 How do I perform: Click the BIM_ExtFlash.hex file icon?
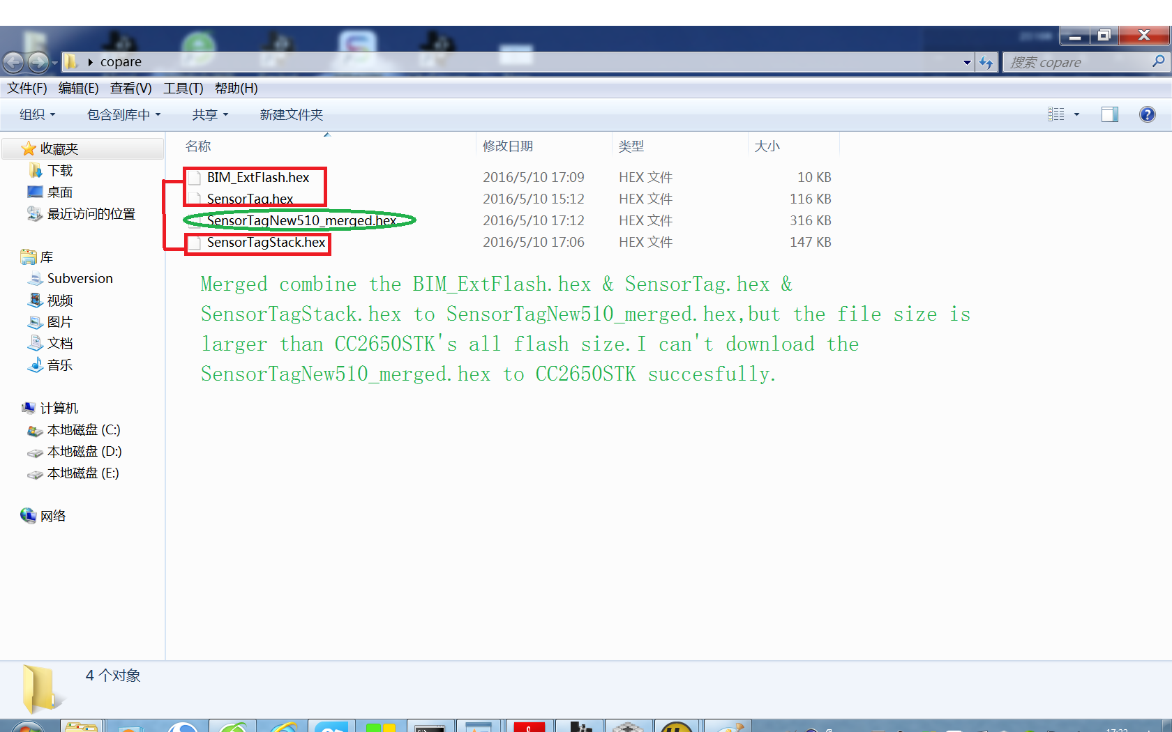(x=195, y=178)
